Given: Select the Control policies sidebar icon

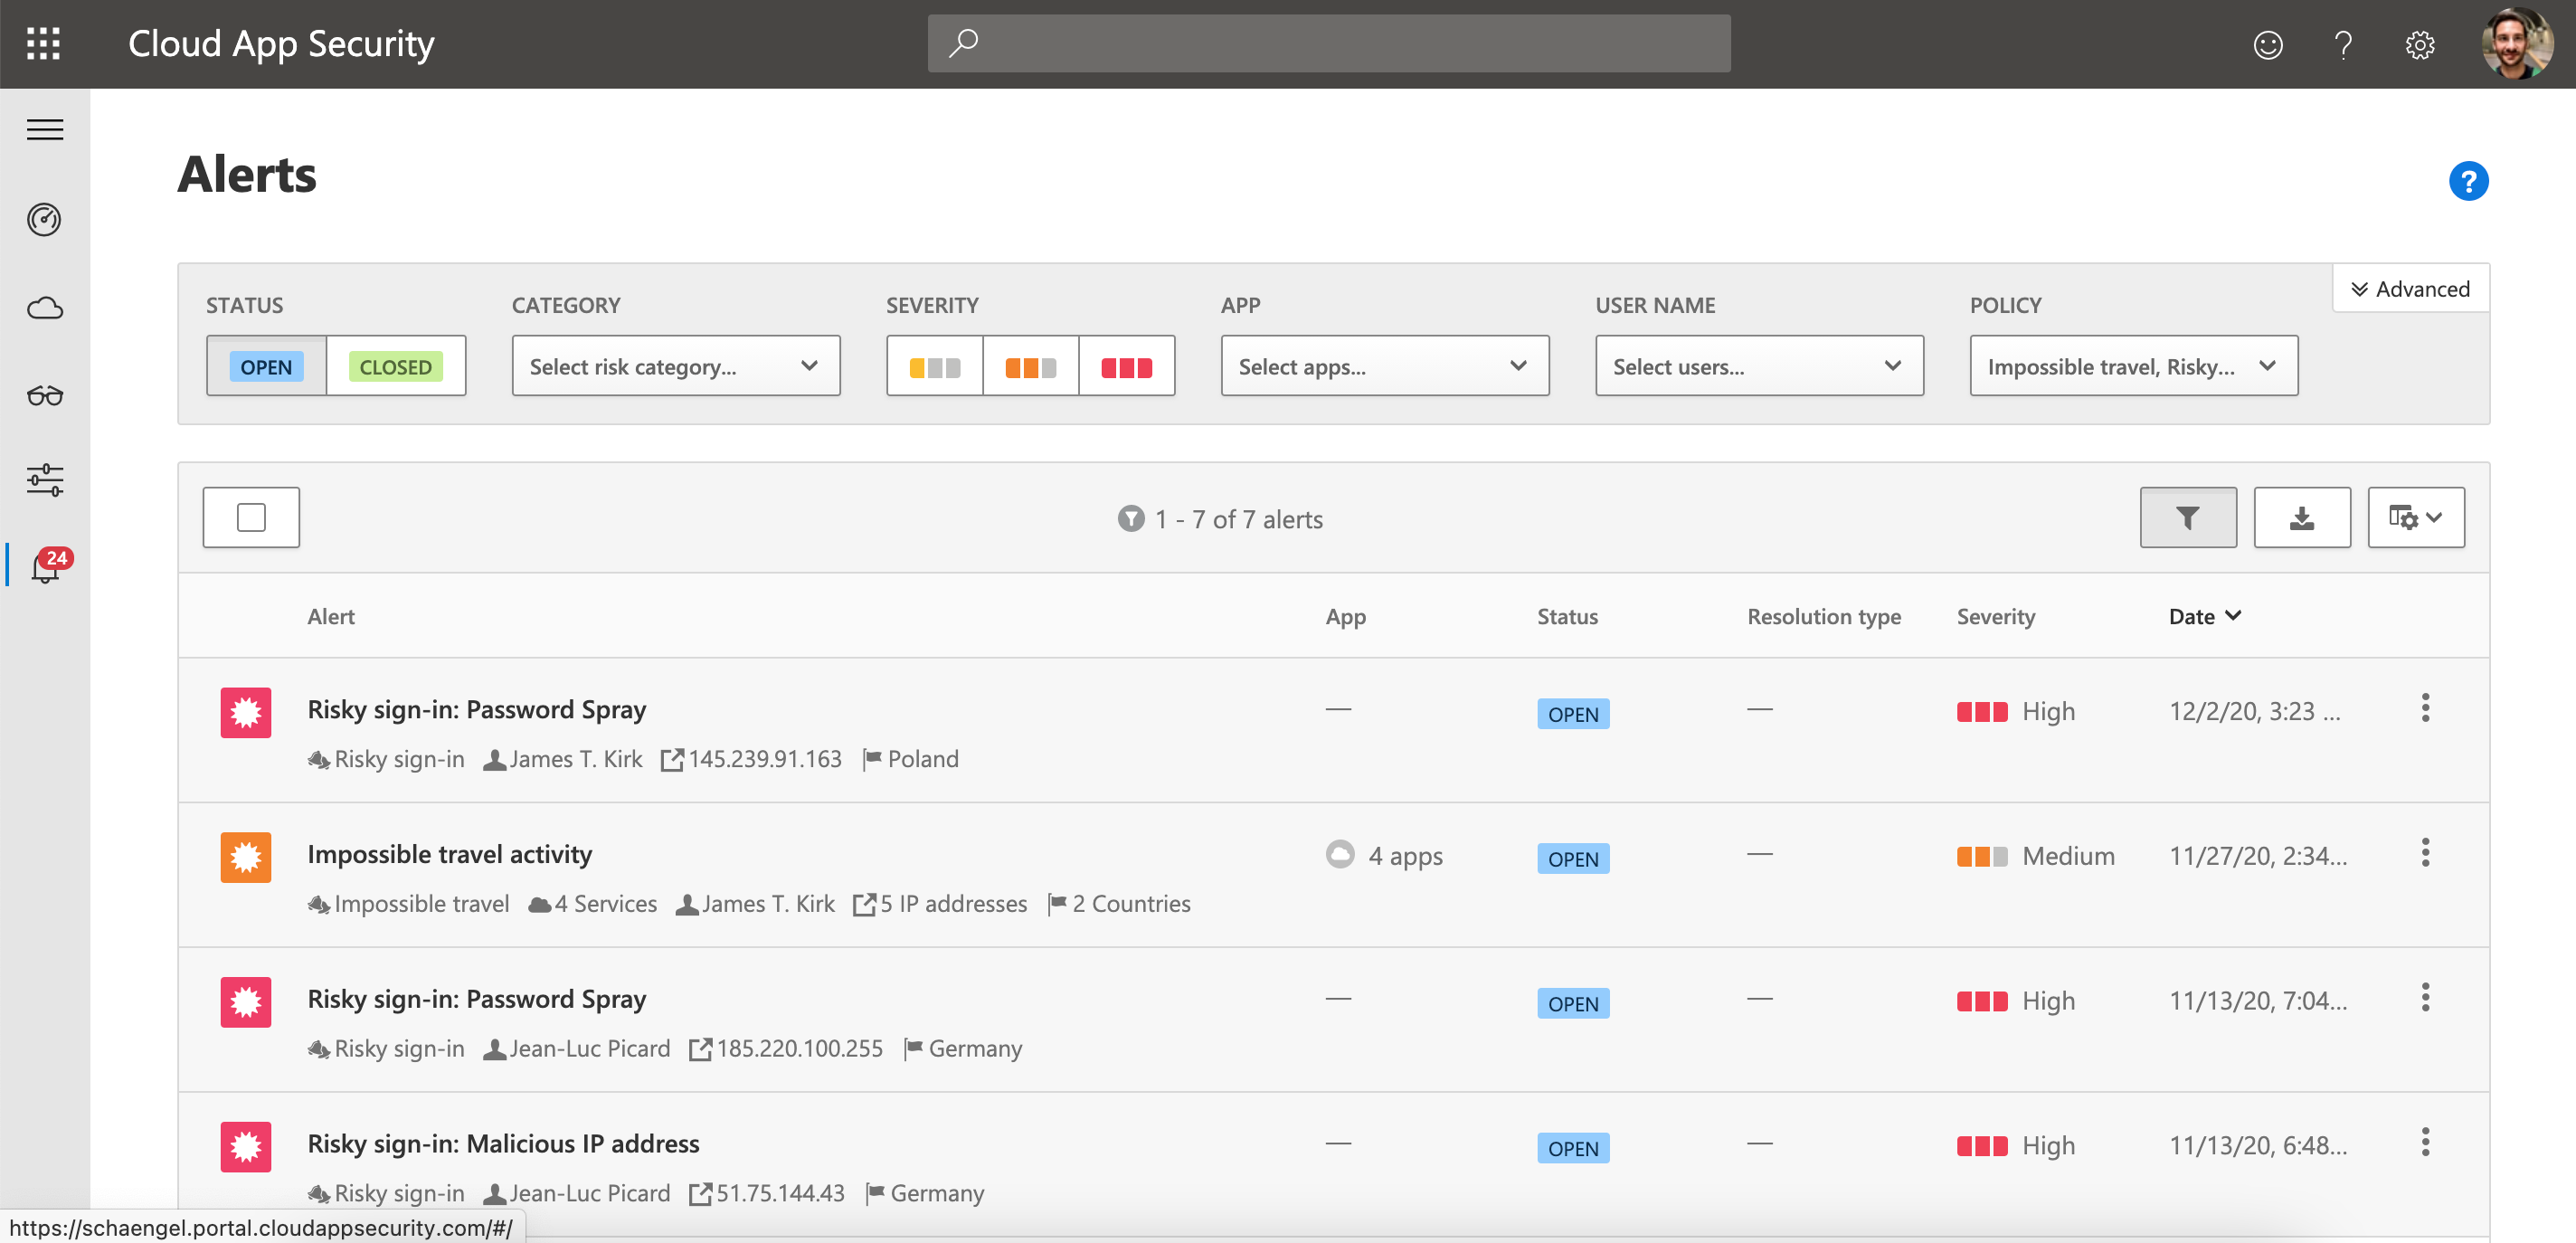Looking at the screenshot, I should (x=44, y=480).
